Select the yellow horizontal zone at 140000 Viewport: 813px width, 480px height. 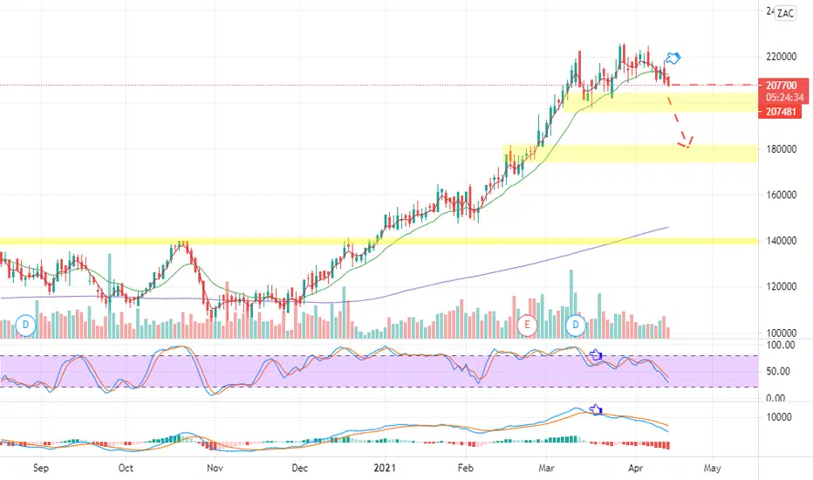[x=379, y=241]
